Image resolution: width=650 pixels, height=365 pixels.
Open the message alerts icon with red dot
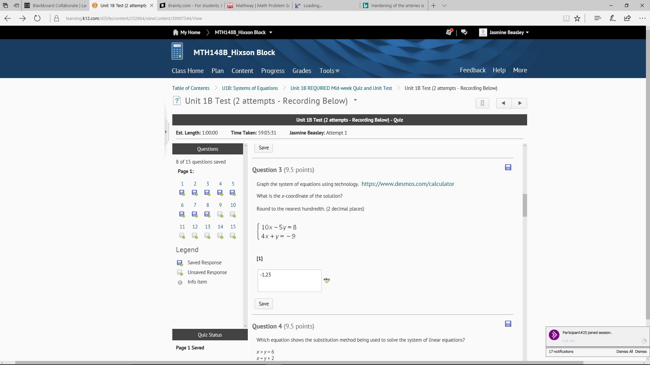click(x=449, y=32)
